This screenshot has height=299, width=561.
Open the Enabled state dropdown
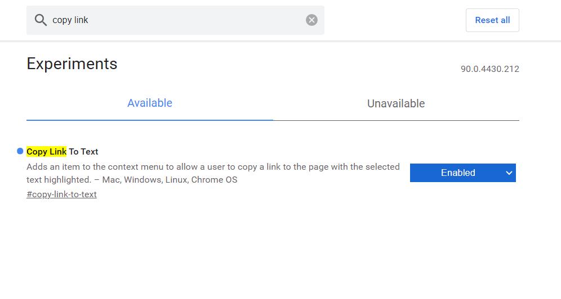click(462, 173)
